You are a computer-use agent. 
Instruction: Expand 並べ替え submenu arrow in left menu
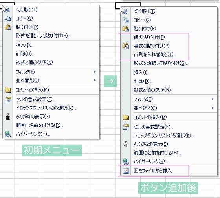[x=95, y=80]
